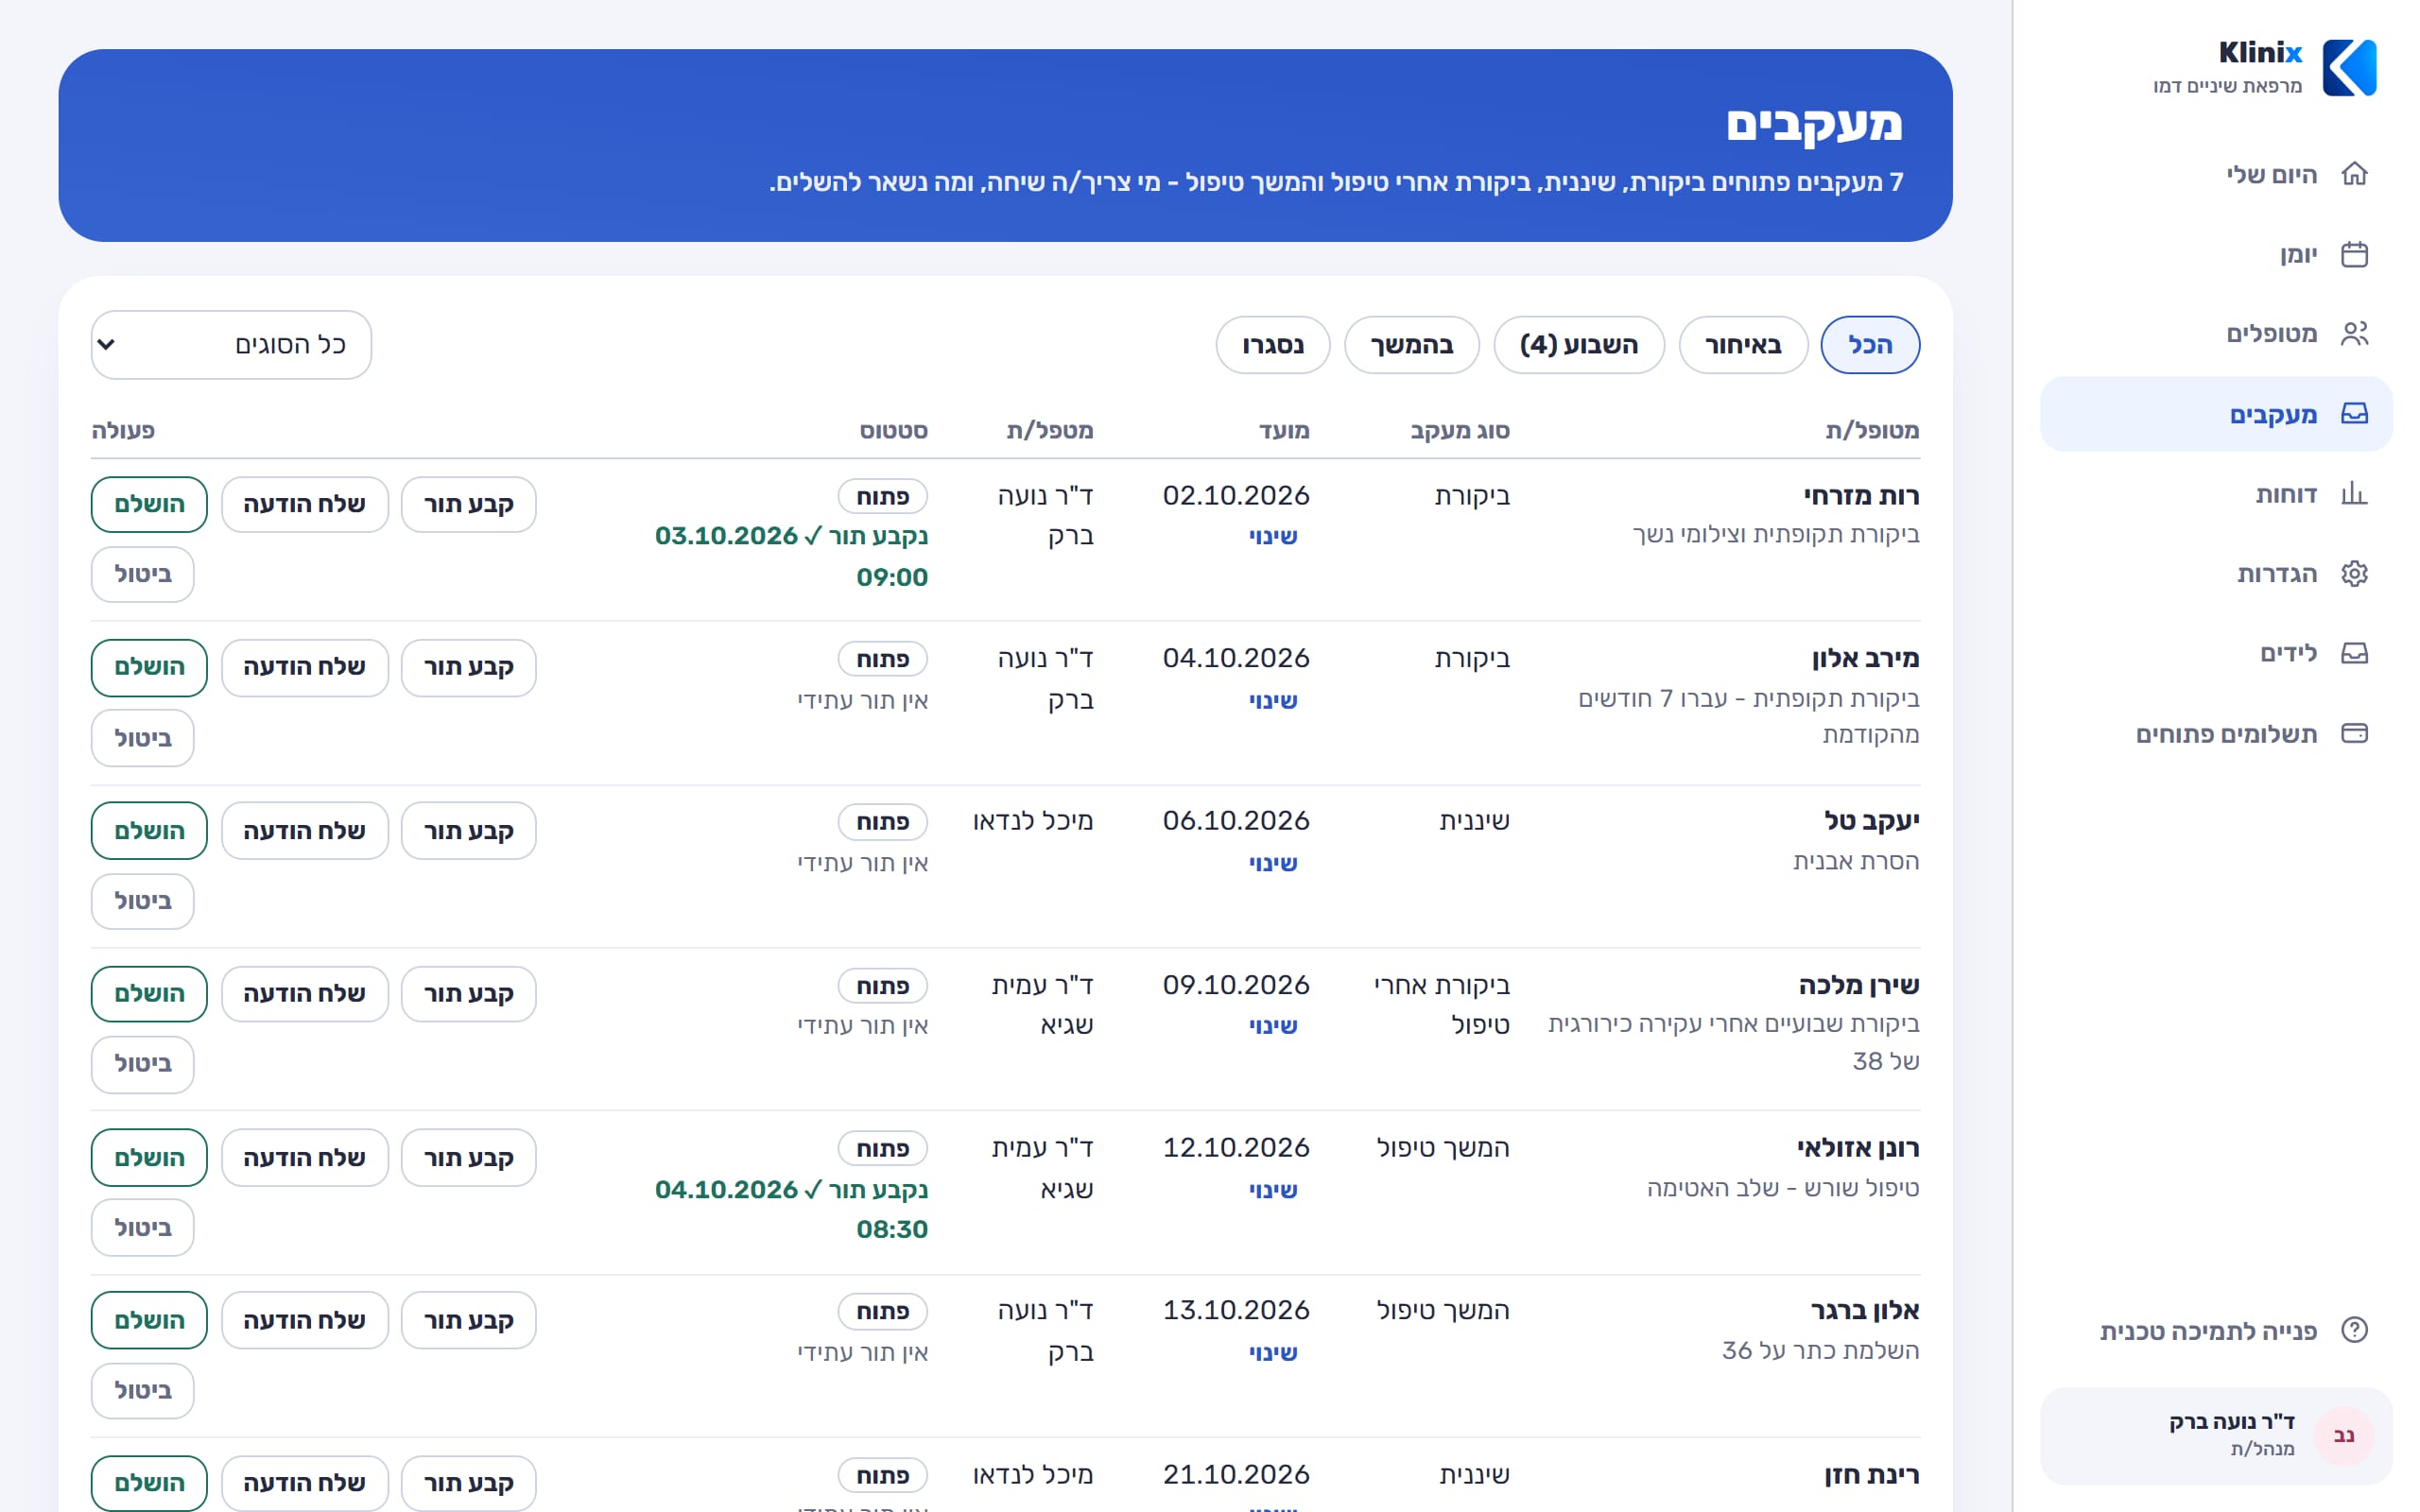Open the דוחות chart icon
Viewport: 2420px width, 1512px height.
(2354, 494)
